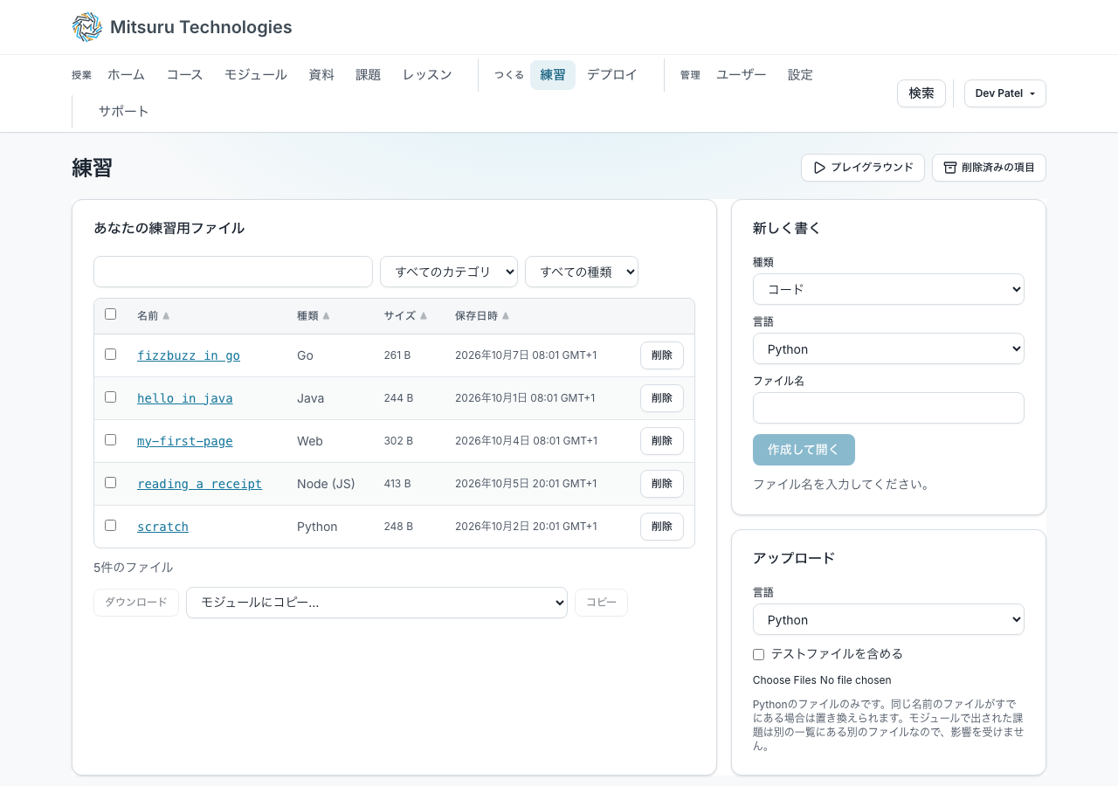Open 削除済みの項目 button

(x=989, y=168)
